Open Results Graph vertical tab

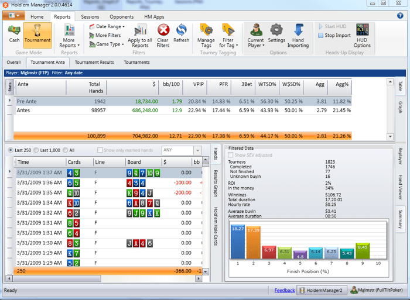click(x=216, y=183)
